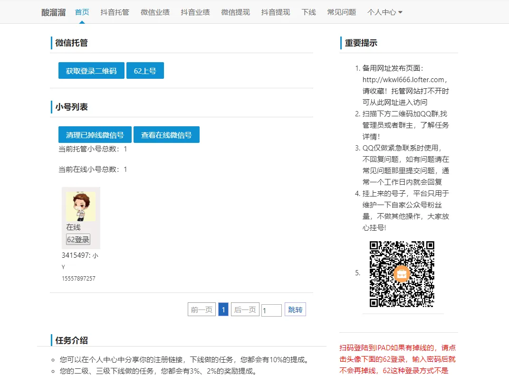This screenshot has height=375, width=509.
Task: Open the 下线 menu item
Action: 308,12
